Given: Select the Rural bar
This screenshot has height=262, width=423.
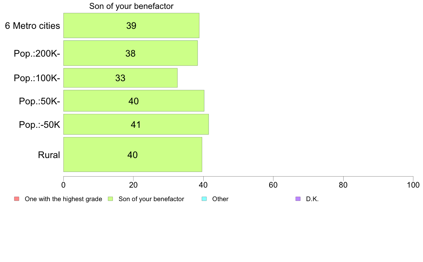Looking at the screenshot, I should coord(133,154).
